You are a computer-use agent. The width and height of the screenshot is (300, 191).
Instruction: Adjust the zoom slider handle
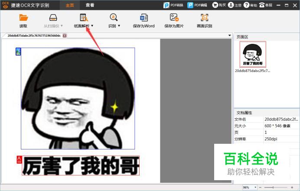(273, 188)
